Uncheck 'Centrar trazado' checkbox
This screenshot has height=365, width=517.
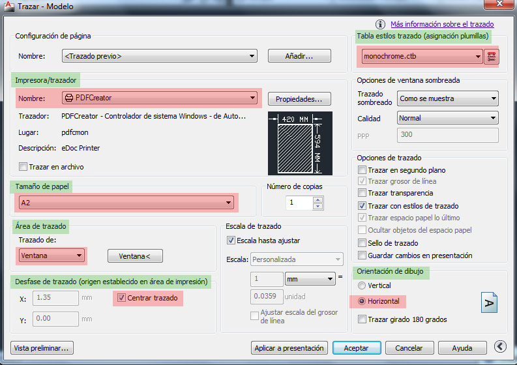[x=121, y=298]
